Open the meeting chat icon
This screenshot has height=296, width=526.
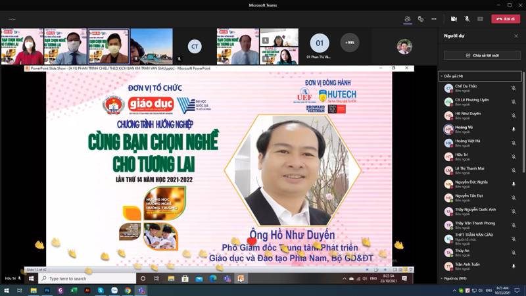click(x=421, y=19)
